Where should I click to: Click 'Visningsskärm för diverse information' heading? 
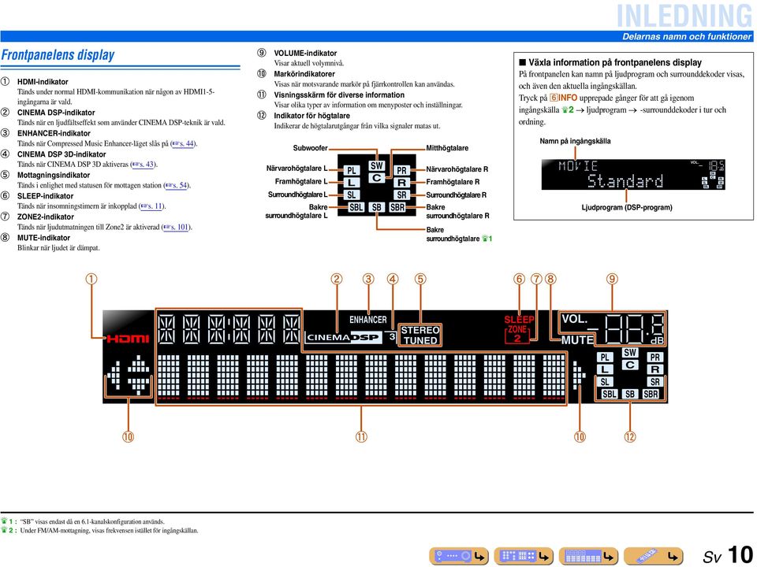point(339,95)
